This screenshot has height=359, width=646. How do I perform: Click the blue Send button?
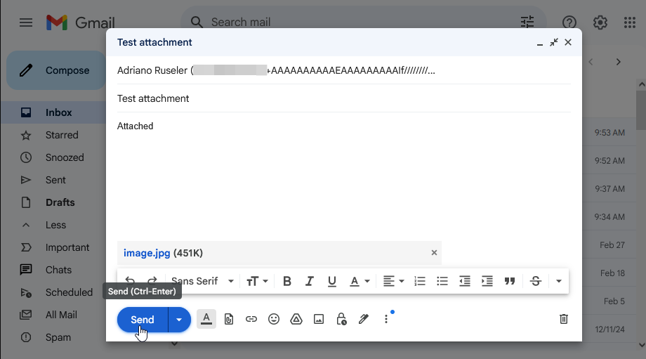(143, 320)
